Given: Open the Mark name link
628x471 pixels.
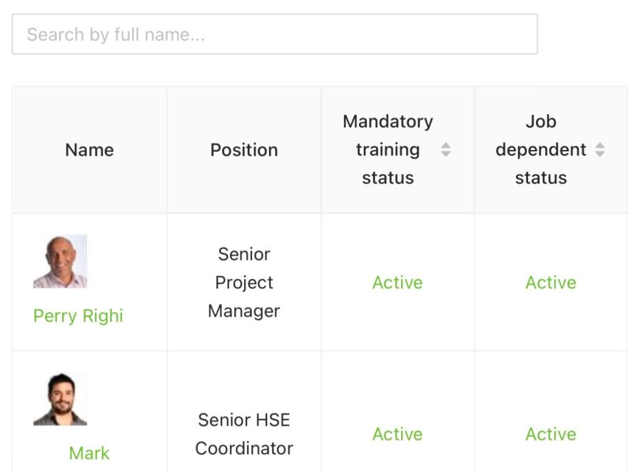Looking at the screenshot, I should point(89,452).
